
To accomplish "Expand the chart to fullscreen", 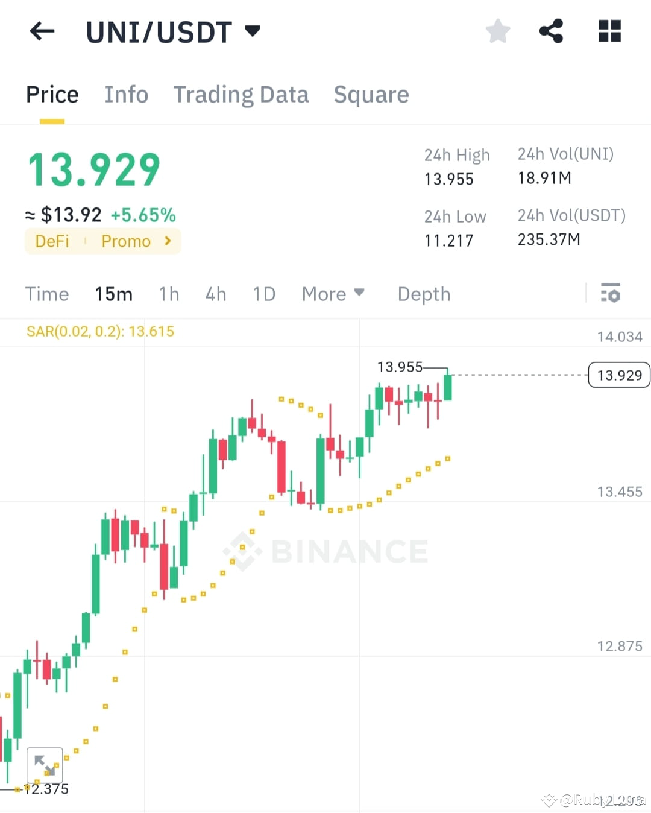I will [45, 764].
